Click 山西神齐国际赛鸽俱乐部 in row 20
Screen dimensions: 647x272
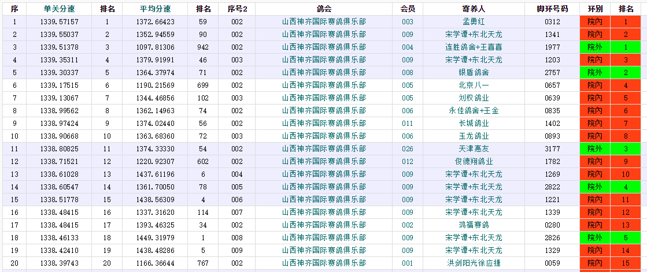(x=324, y=263)
